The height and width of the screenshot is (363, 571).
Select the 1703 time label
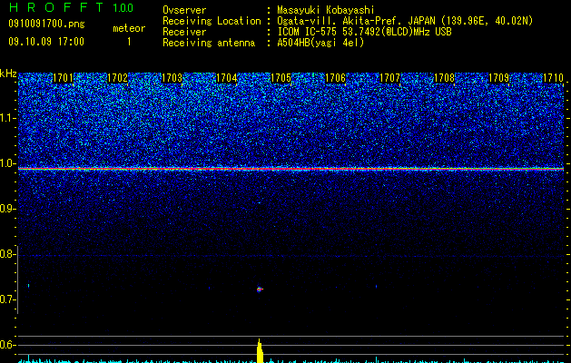[x=172, y=78]
